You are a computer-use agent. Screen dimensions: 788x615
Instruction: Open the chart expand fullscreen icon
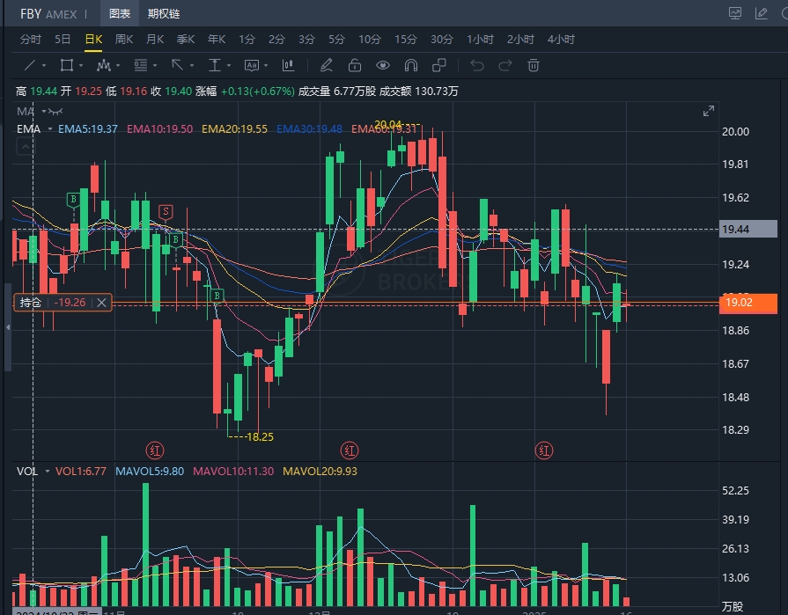click(709, 111)
